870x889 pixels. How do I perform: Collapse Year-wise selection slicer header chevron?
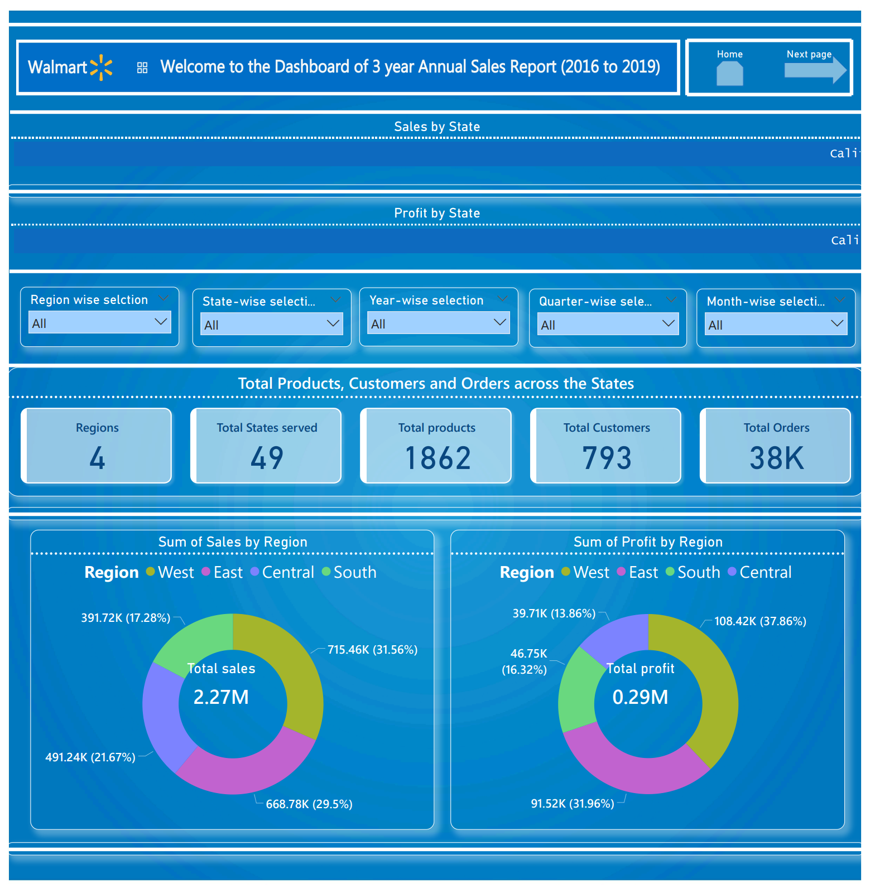point(502,299)
